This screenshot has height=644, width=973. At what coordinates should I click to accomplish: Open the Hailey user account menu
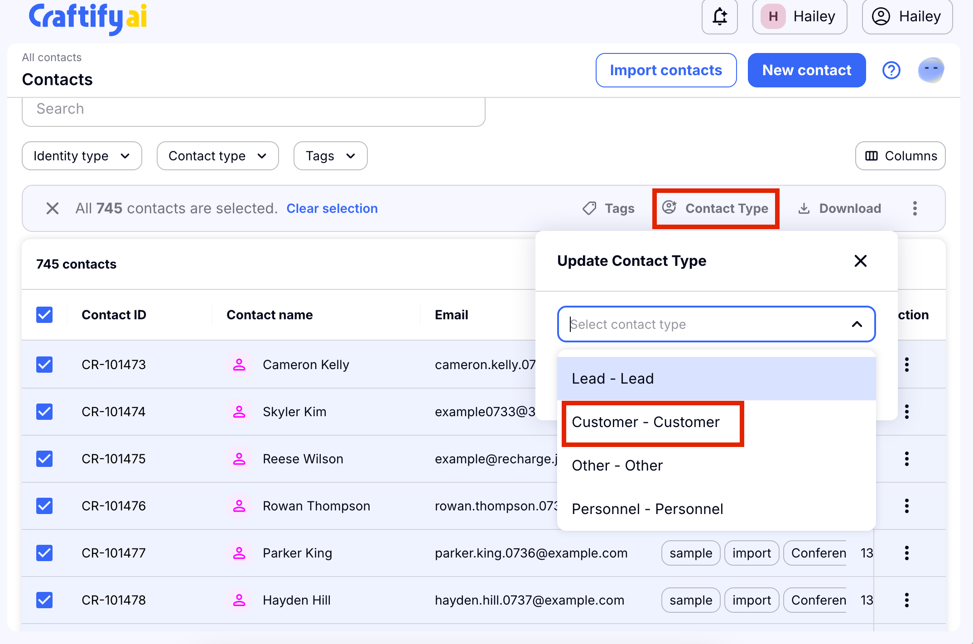(907, 17)
